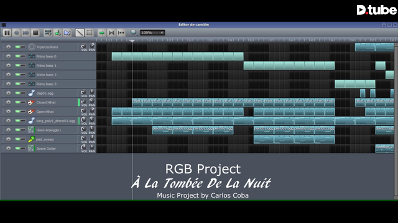Click the pad_sweep PAN knob

coord(92,138)
